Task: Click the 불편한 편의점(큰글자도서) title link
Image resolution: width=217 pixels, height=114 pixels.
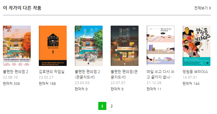Action: coord(124,74)
